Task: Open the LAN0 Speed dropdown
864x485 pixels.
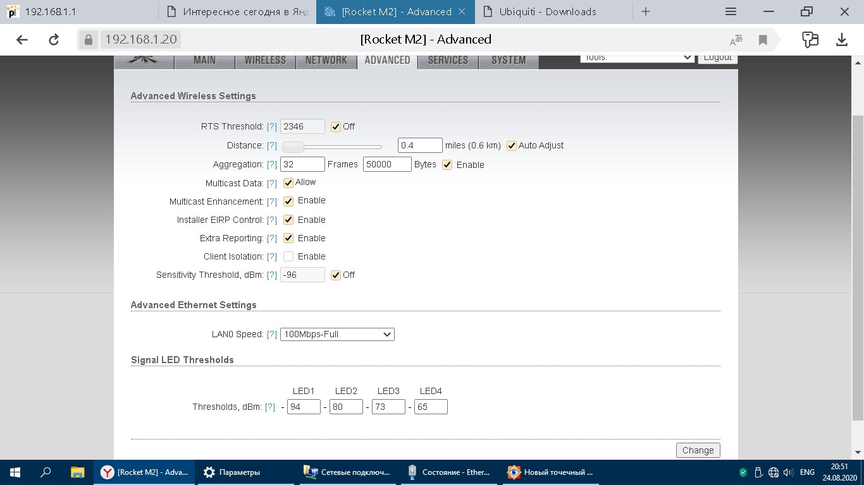Action: pyautogui.click(x=337, y=334)
